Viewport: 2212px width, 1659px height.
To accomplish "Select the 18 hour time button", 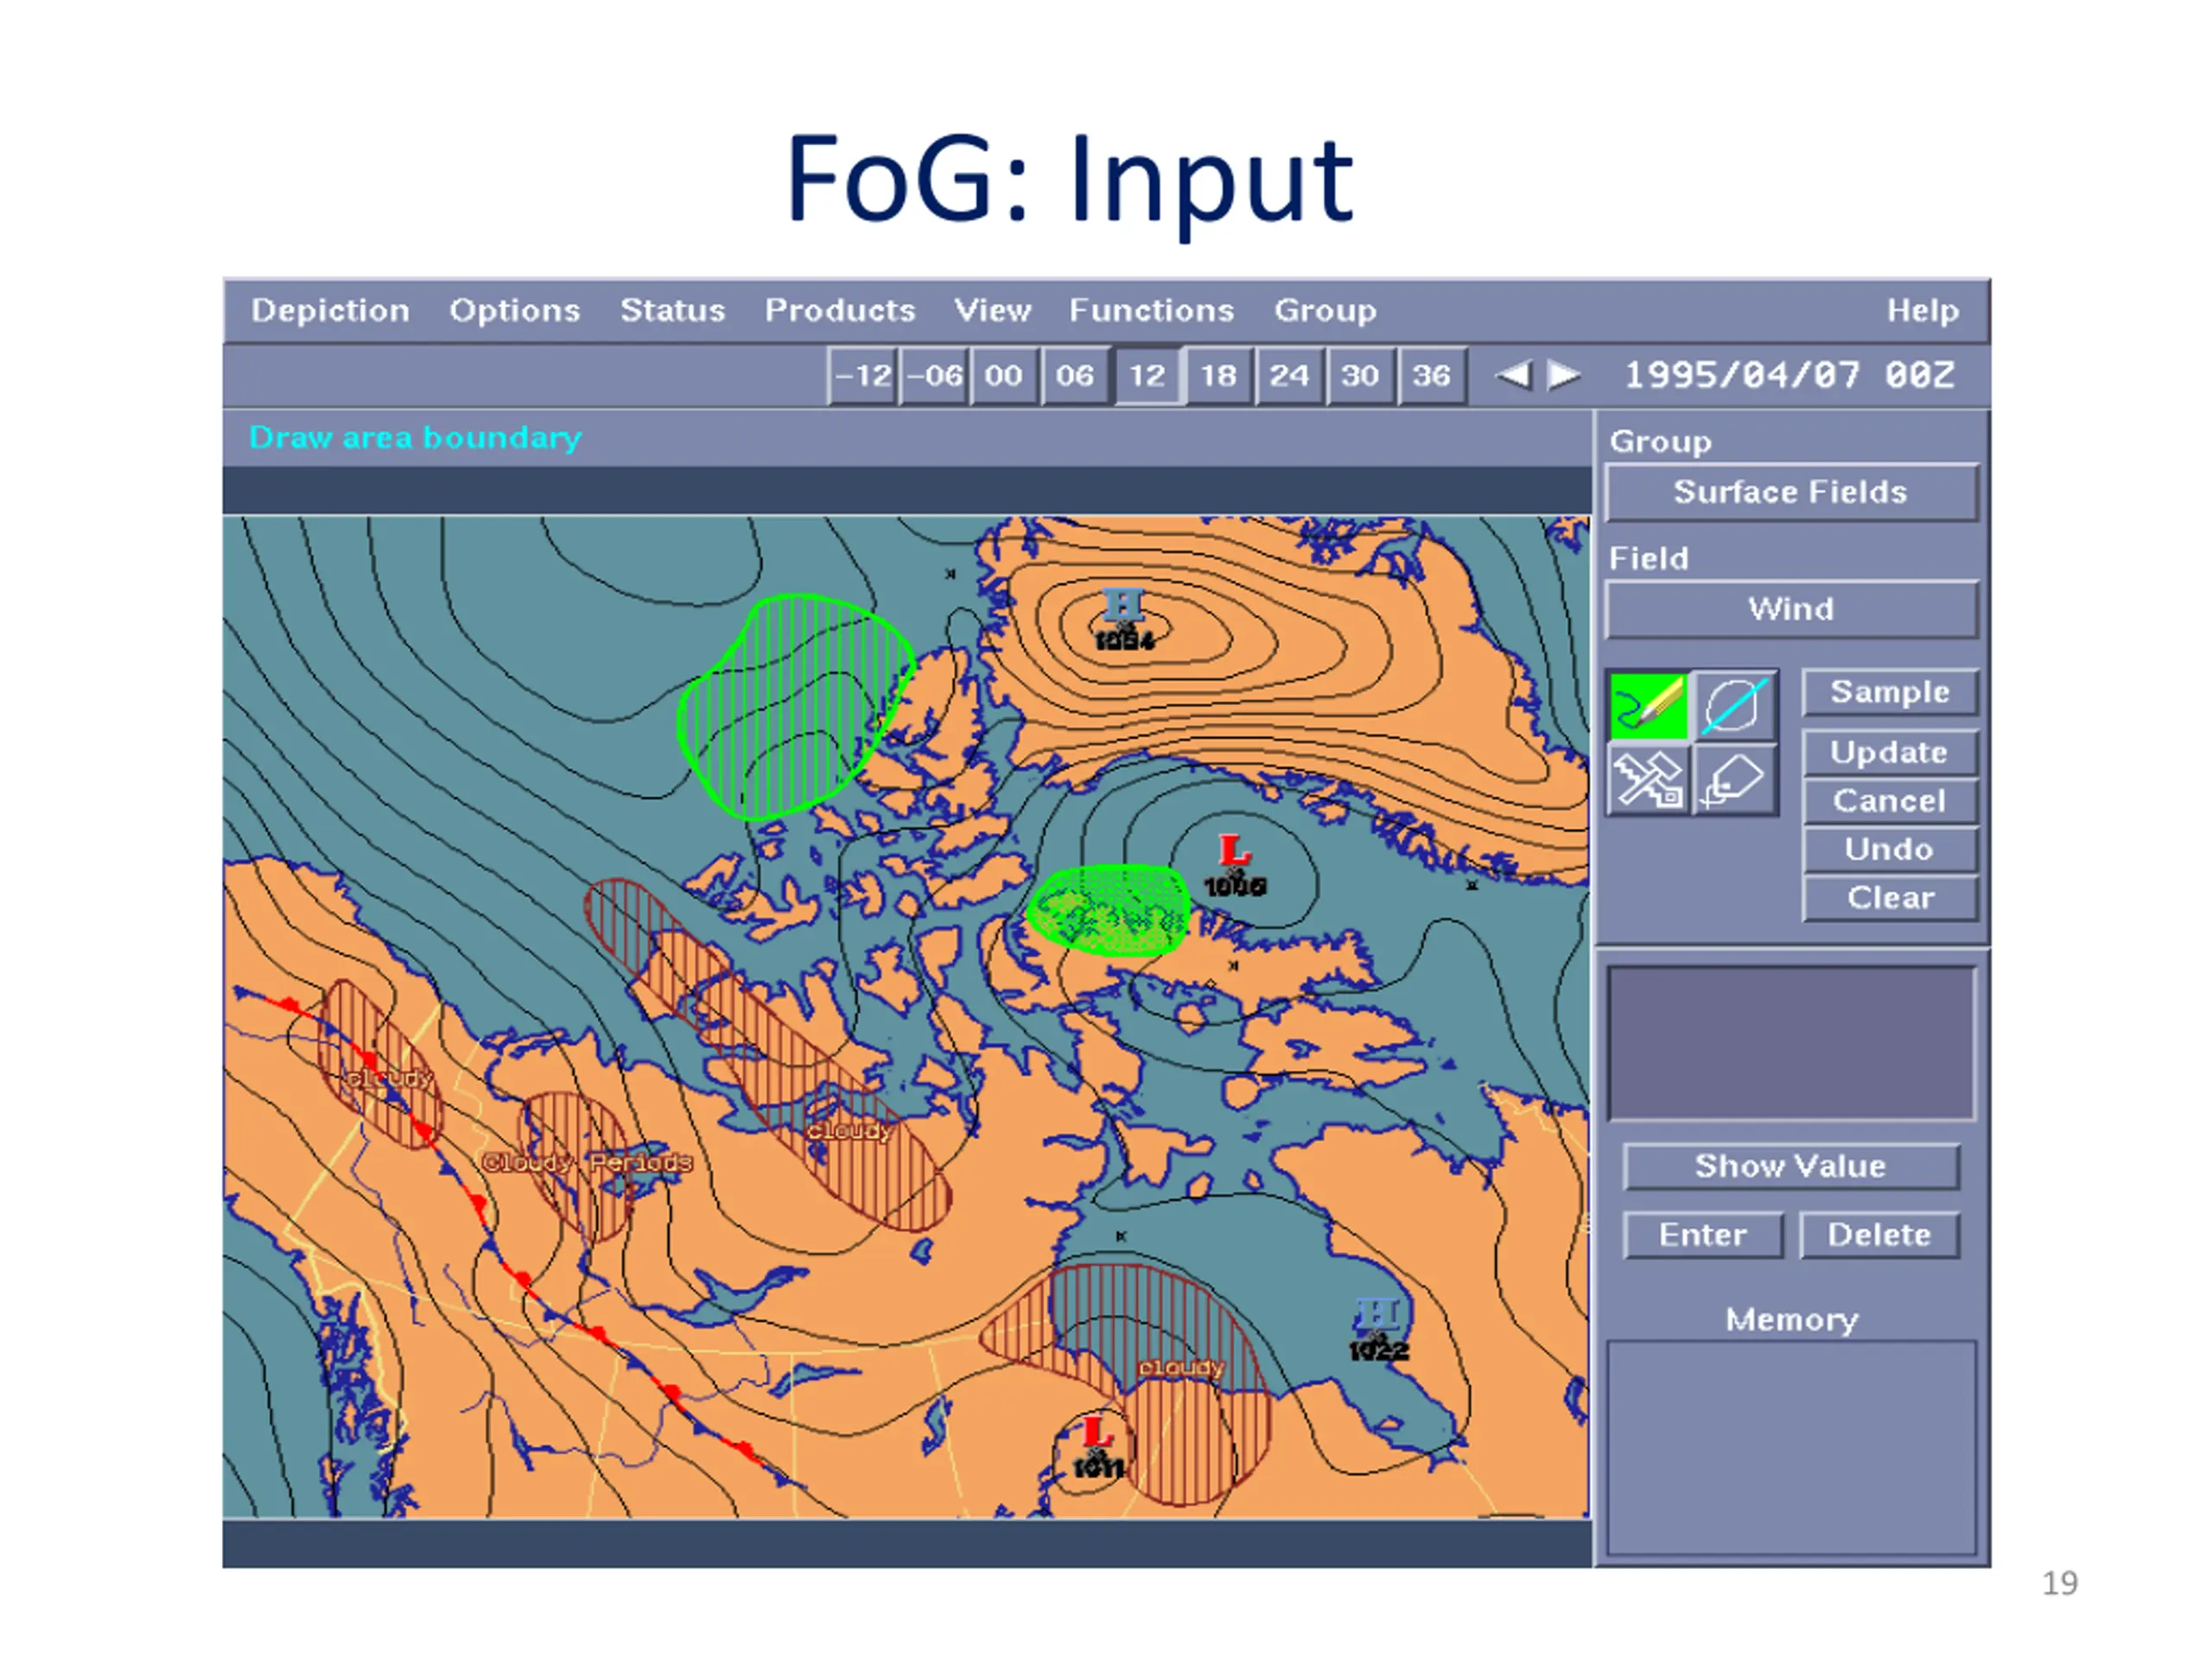I will tap(1218, 376).
